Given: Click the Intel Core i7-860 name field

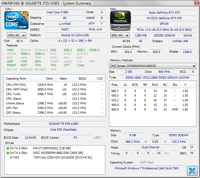Looking at the screenshot, I should (x=57, y=12).
